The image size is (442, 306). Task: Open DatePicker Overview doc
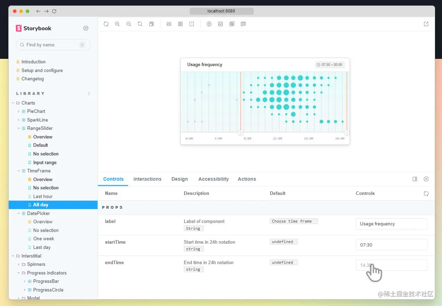coord(43,222)
